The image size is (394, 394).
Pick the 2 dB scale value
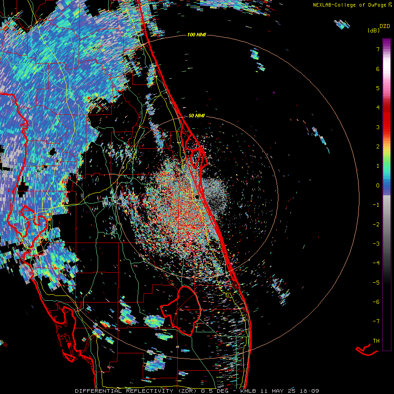tap(378, 147)
